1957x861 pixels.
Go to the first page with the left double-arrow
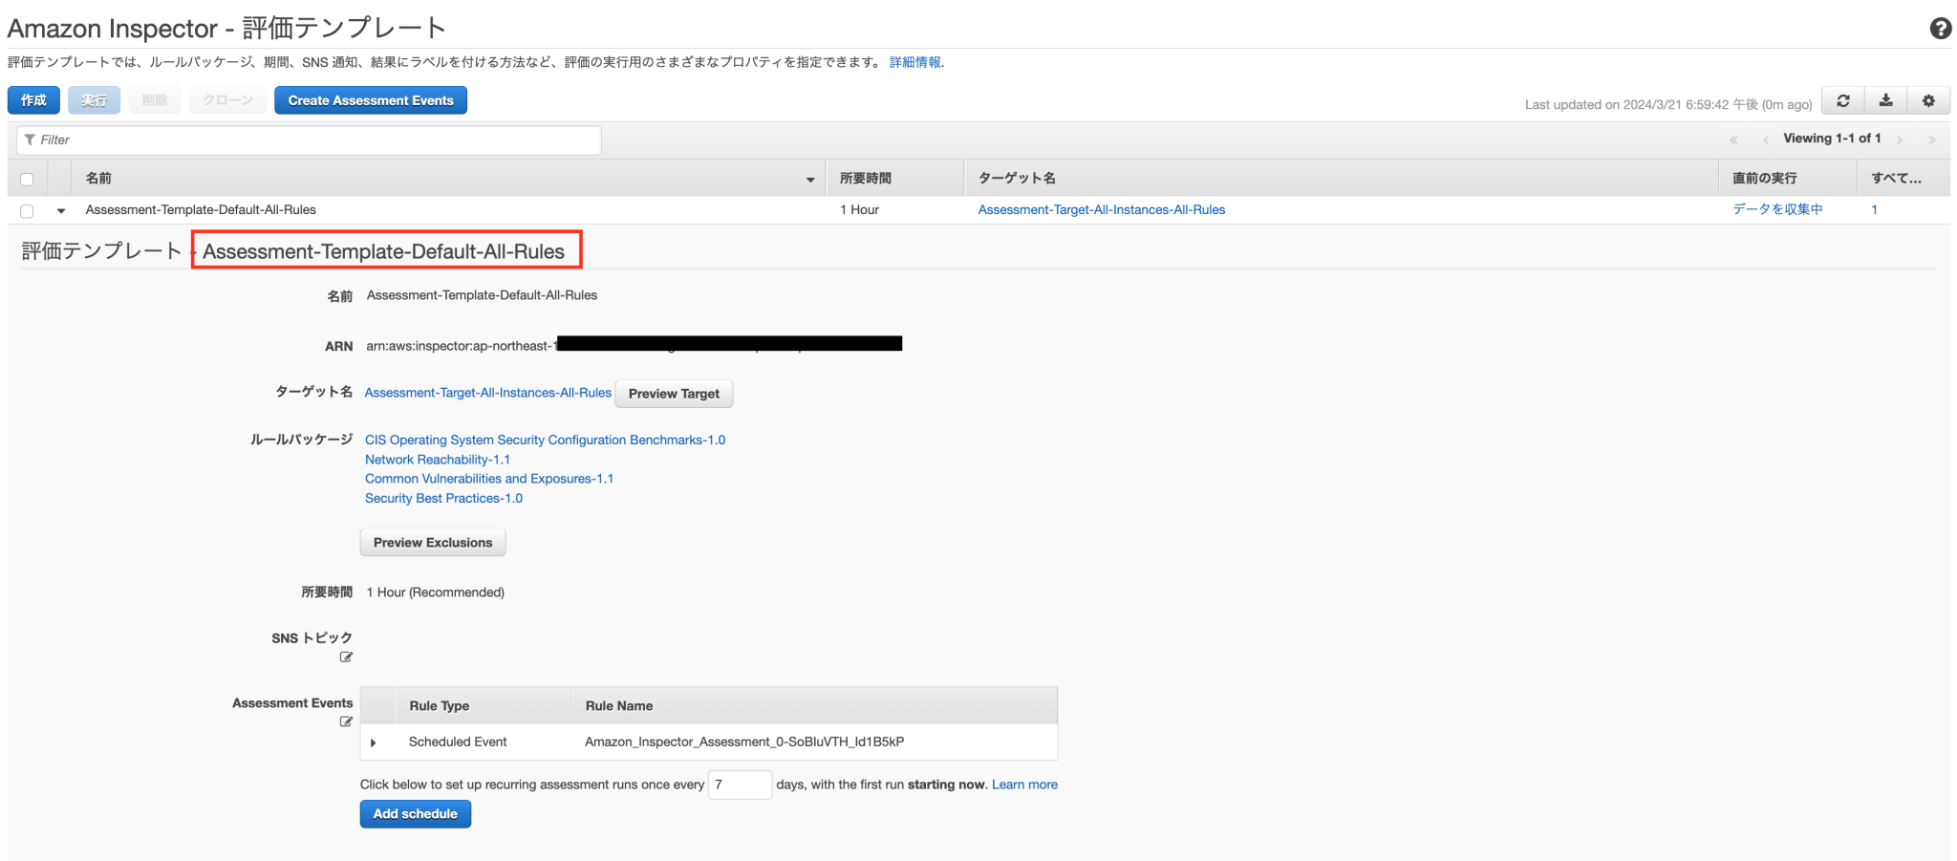1733,139
